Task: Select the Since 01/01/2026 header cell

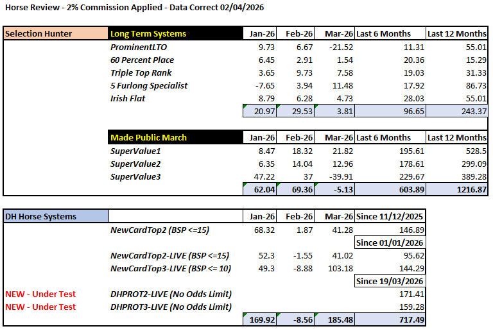Action: 390,242
